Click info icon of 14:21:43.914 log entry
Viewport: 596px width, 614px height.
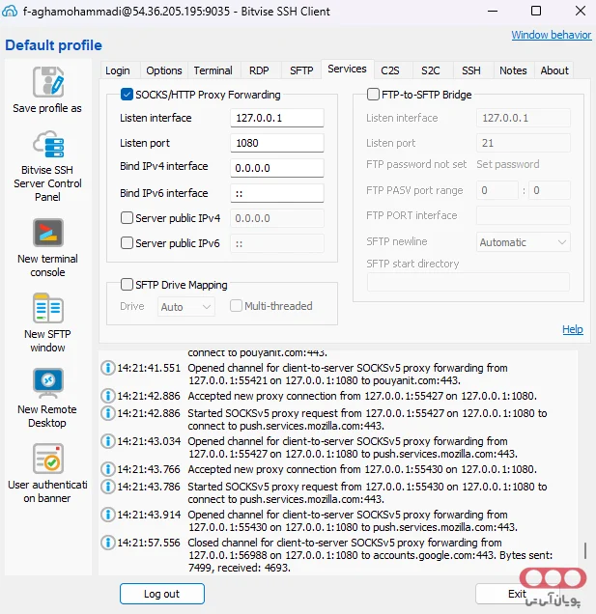coord(108,515)
